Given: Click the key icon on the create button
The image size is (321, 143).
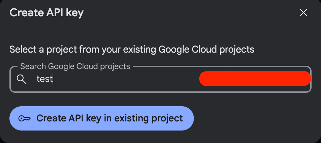Looking at the screenshot, I should [x=24, y=118].
